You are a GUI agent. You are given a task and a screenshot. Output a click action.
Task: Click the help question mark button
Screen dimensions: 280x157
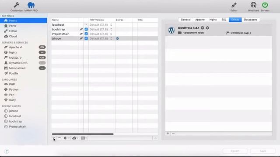click(7, 151)
